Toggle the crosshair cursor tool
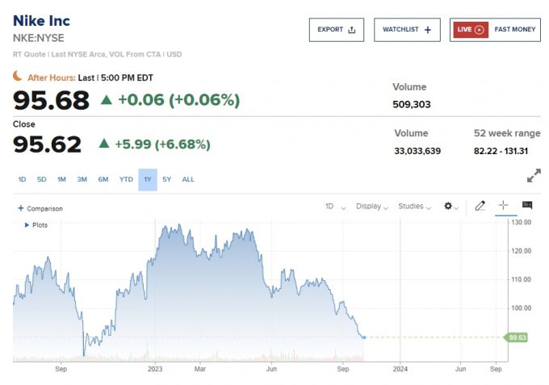Viewport: 549px width, 385px height. (x=503, y=206)
